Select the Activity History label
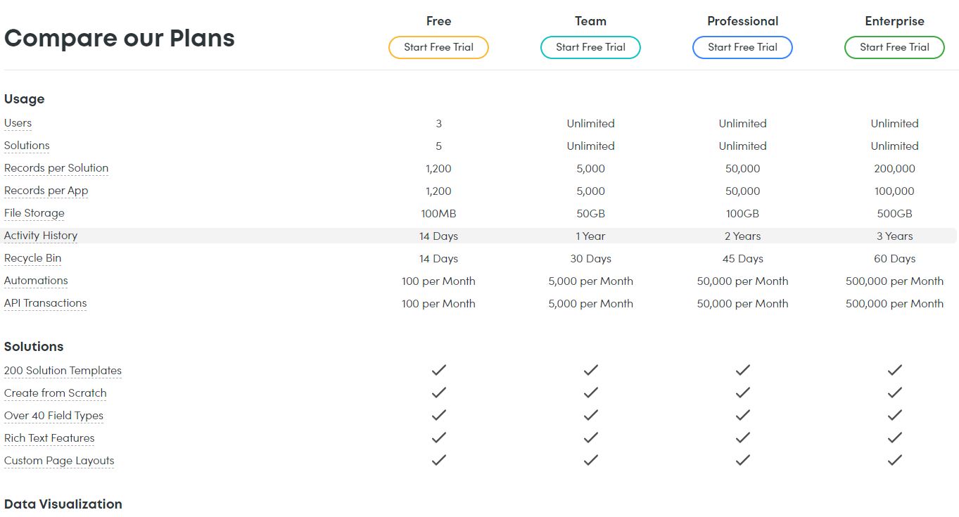The image size is (959, 517). coord(41,236)
